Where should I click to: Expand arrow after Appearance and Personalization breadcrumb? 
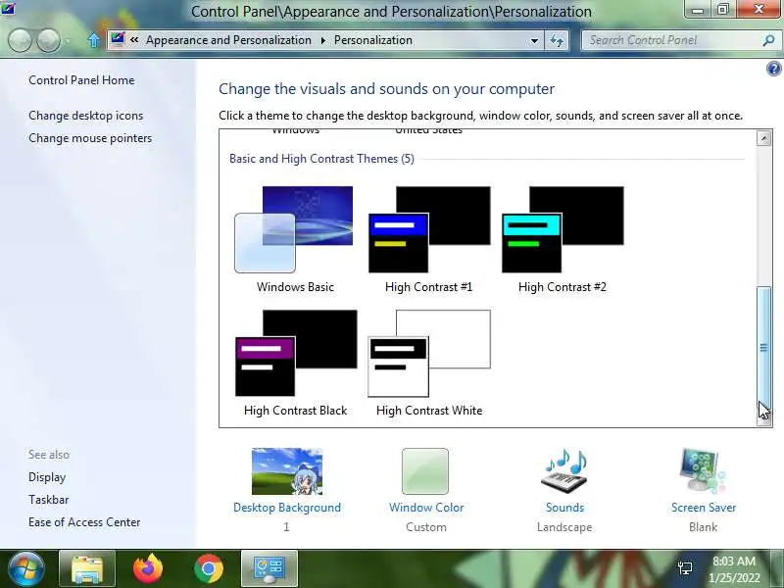point(323,40)
